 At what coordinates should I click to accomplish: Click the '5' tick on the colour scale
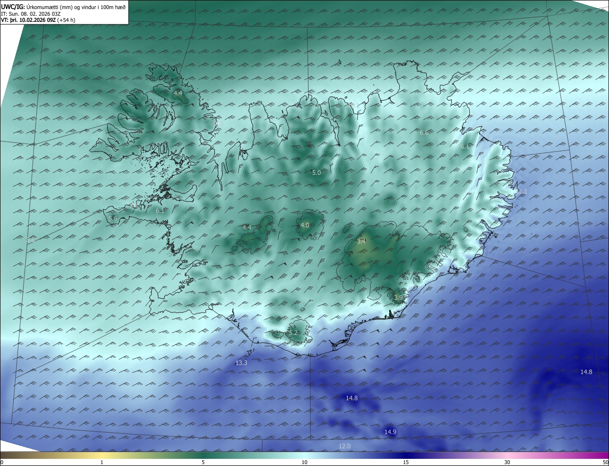pos(203,462)
